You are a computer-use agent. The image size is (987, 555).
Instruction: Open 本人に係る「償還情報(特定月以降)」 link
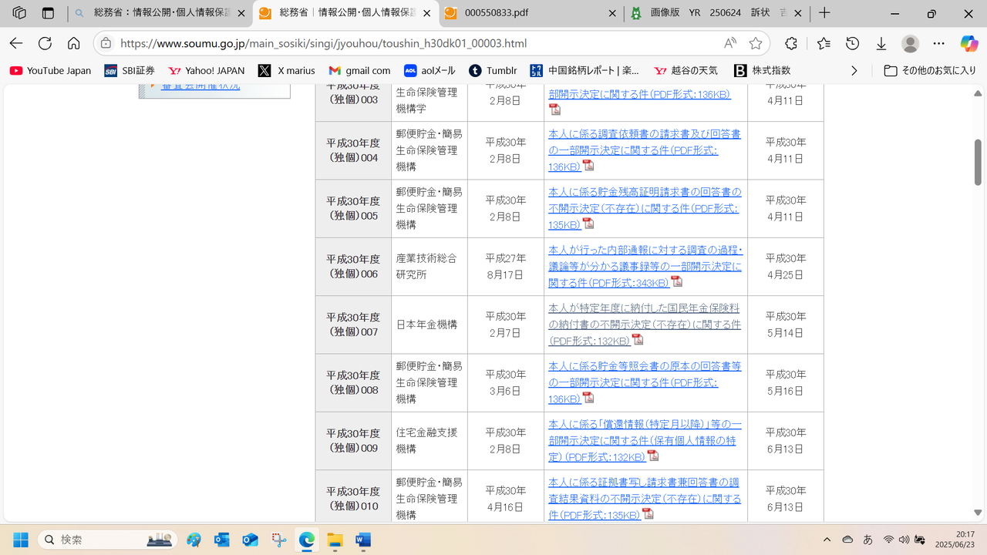645,441
